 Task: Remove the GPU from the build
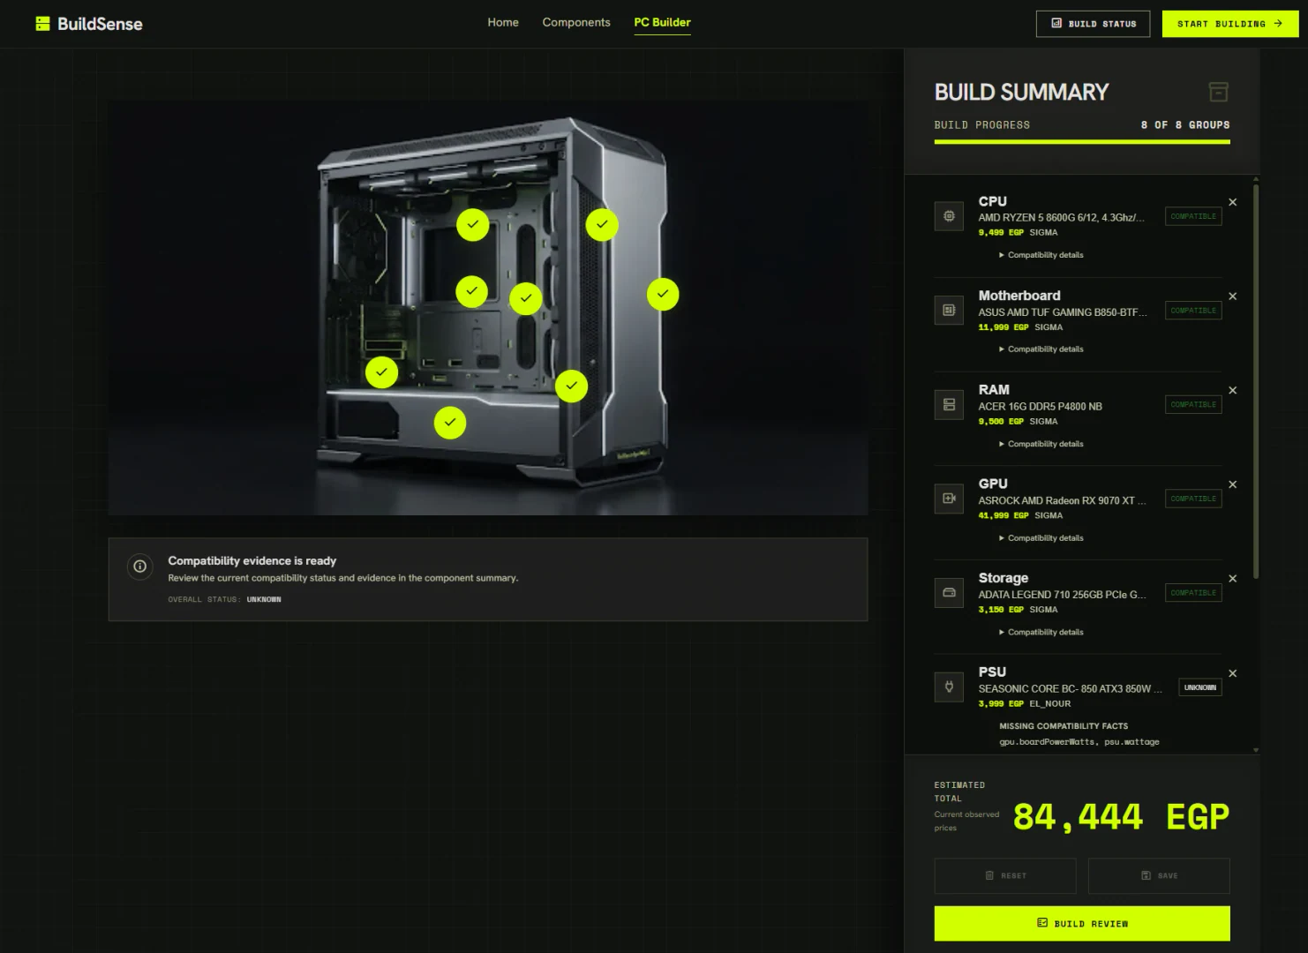click(1233, 484)
